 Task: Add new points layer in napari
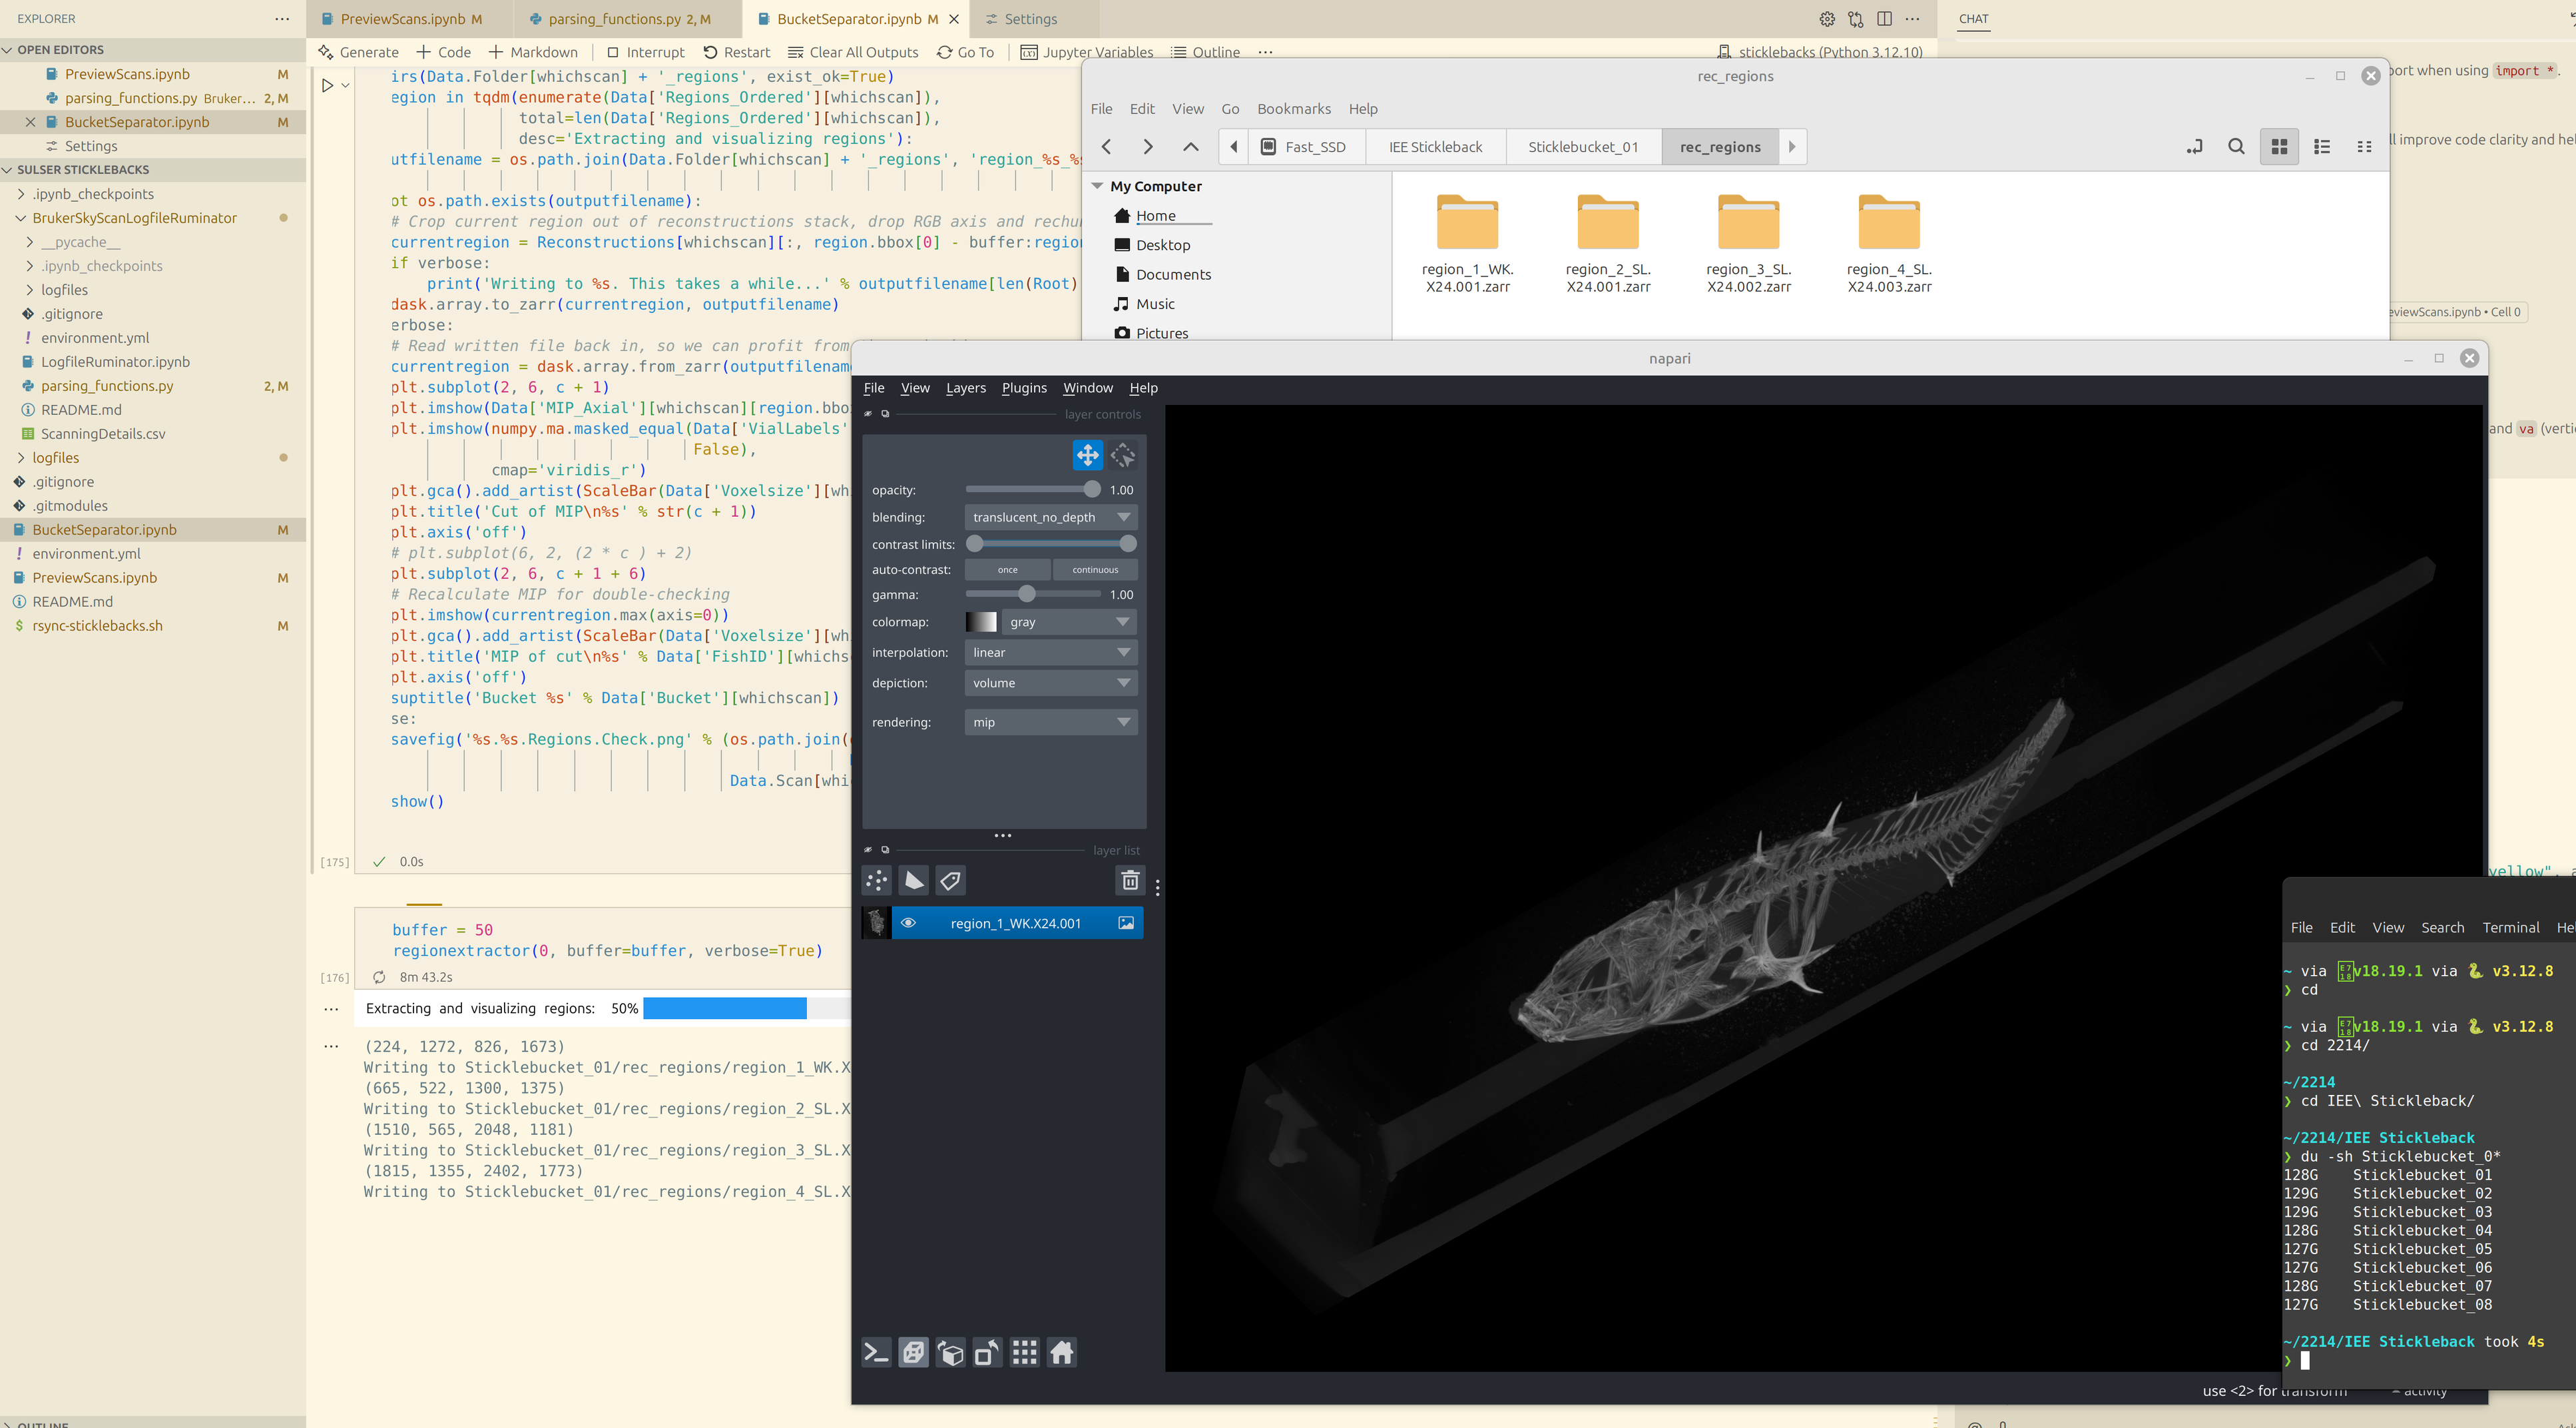coord(877,881)
